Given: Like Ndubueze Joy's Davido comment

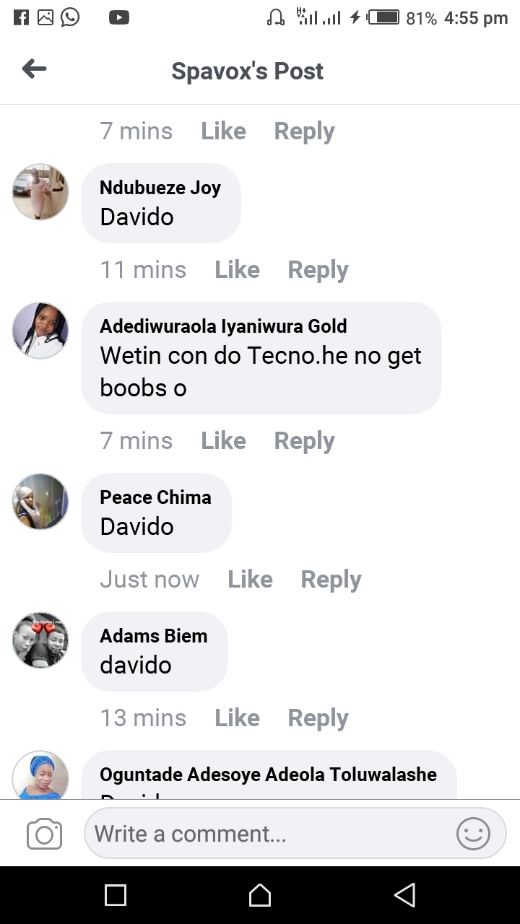Looking at the screenshot, I should (237, 269).
